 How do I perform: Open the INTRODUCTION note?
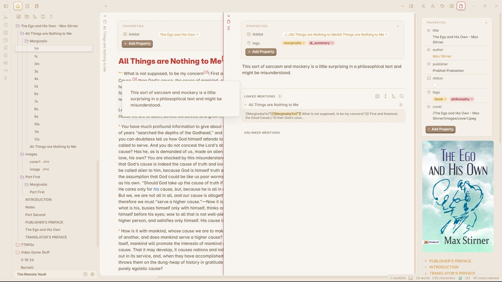click(38, 199)
